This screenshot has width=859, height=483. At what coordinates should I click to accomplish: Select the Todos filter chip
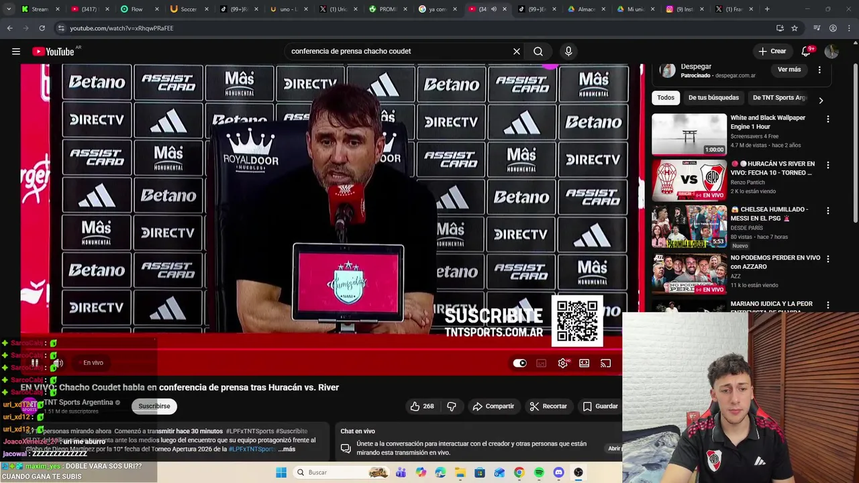(x=666, y=97)
